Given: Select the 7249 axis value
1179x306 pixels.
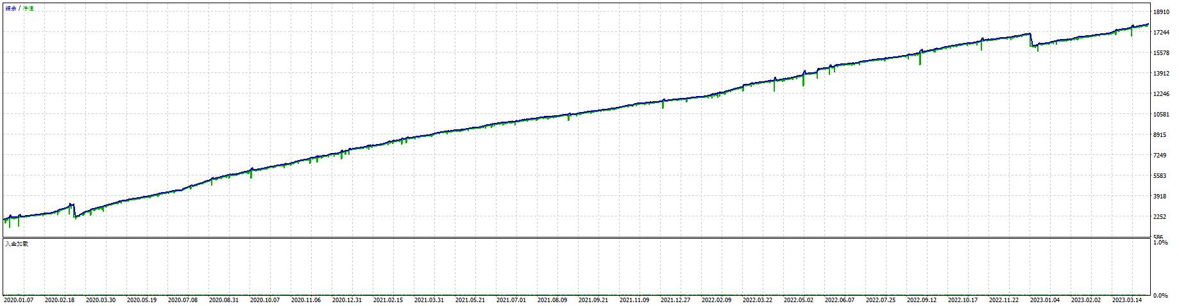Looking at the screenshot, I should tap(1161, 156).
